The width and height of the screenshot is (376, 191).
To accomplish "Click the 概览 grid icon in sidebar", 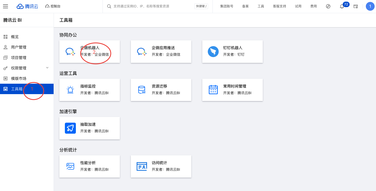I will (5, 37).
